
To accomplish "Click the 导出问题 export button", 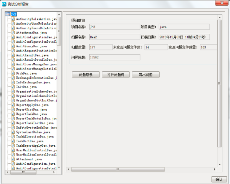I will [146, 75].
